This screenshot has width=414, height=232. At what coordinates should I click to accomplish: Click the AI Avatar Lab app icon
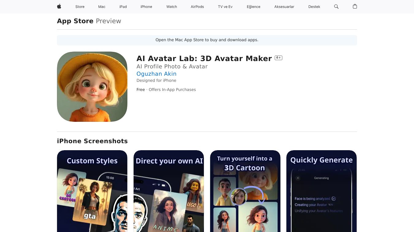(x=92, y=87)
